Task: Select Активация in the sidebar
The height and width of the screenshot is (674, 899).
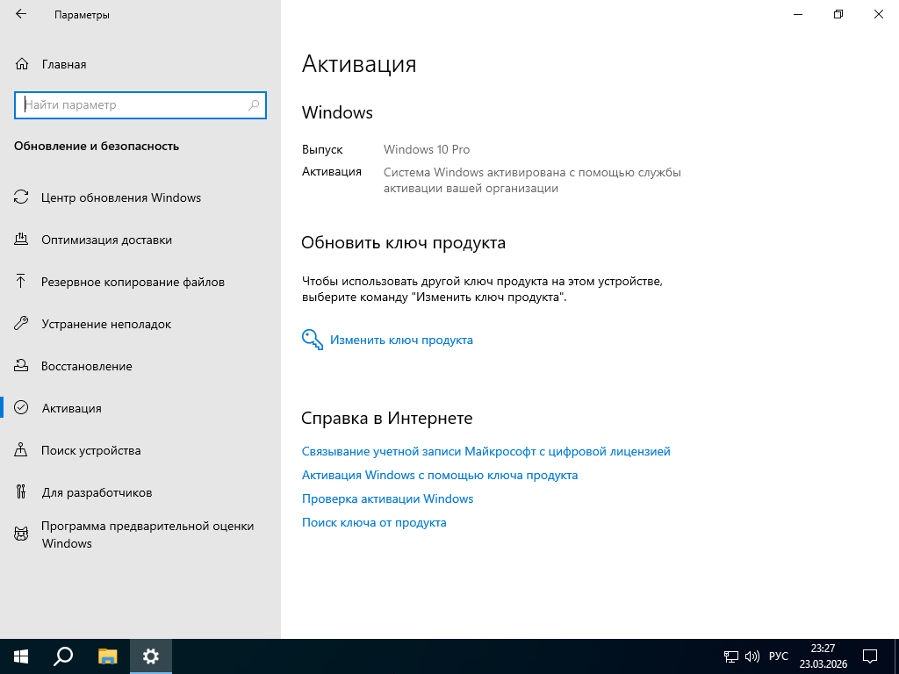Action: [x=71, y=408]
